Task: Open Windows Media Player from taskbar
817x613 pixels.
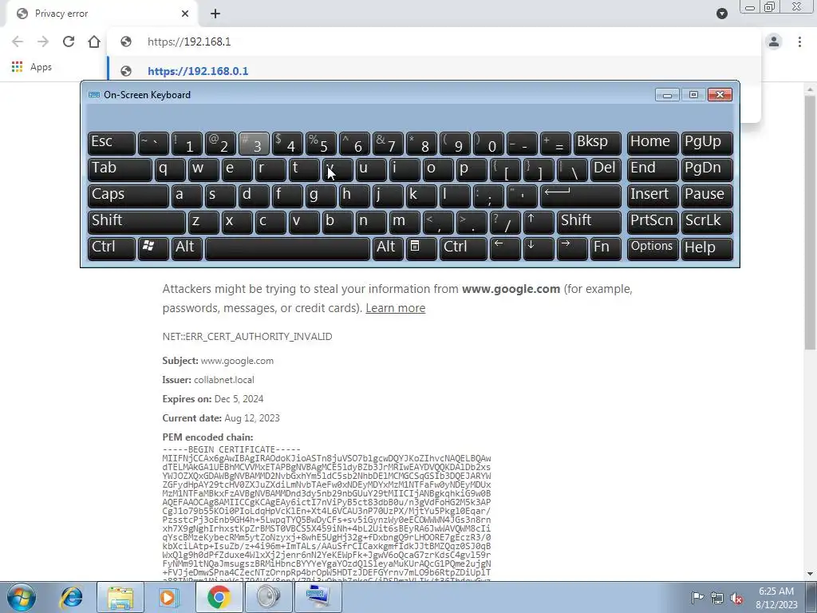Action: 168,598
